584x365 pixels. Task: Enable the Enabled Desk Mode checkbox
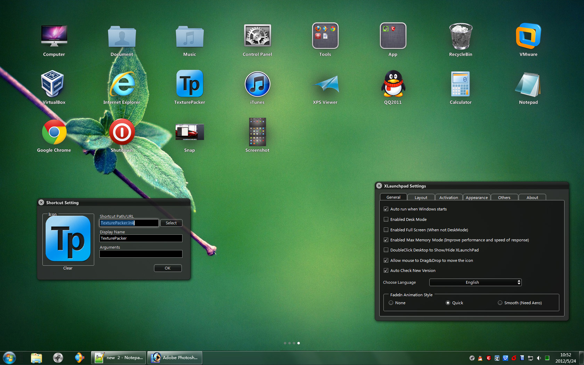point(386,219)
